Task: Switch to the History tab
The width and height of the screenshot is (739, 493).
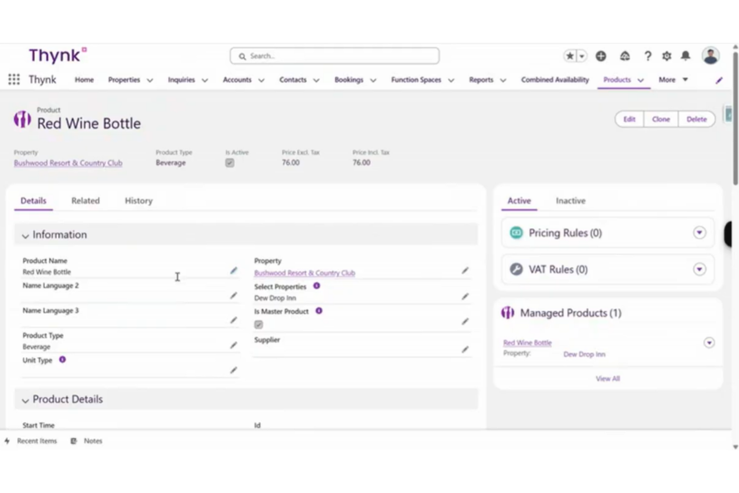Action: [138, 201]
